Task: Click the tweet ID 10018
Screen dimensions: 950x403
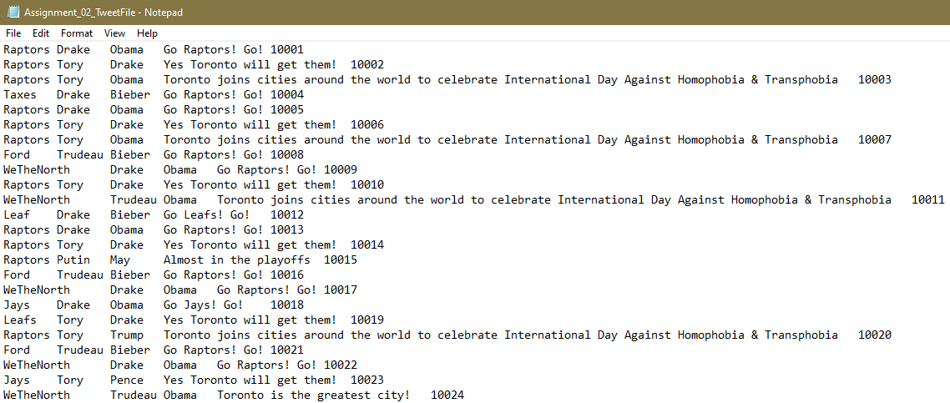Action: pyautogui.click(x=286, y=305)
